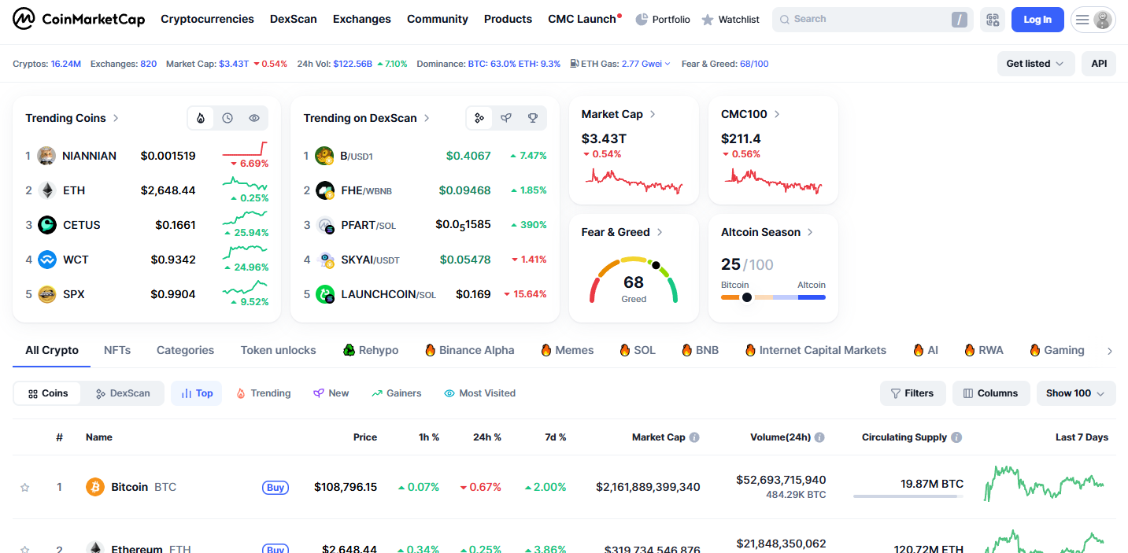The width and height of the screenshot is (1128, 553).
Task: Open the Portfolio pie chart icon
Action: [642, 19]
